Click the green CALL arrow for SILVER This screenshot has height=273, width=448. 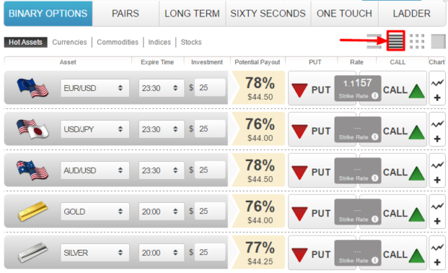point(417,256)
